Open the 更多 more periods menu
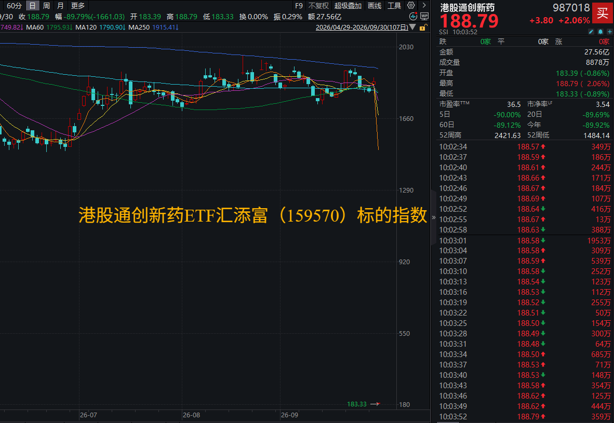This screenshot has height=423, width=614. [x=78, y=6]
